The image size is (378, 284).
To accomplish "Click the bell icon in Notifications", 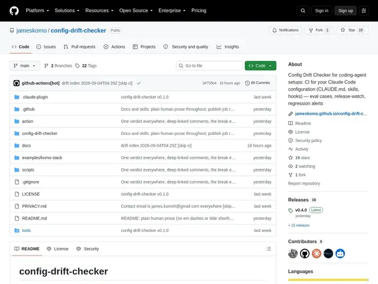I will point(275,30).
